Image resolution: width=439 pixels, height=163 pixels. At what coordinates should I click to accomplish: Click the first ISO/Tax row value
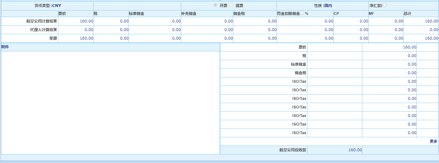[412, 81]
